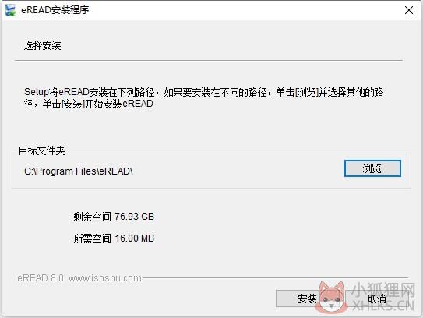The image size is (423, 318).
Task: Click the 16.00 MB required space value
Action: point(134,238)
